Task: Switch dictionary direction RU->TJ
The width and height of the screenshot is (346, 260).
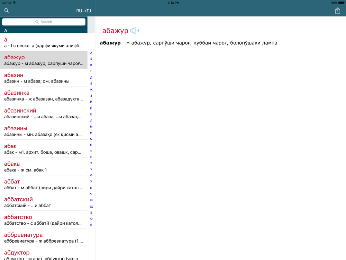Action: point(83,11)
